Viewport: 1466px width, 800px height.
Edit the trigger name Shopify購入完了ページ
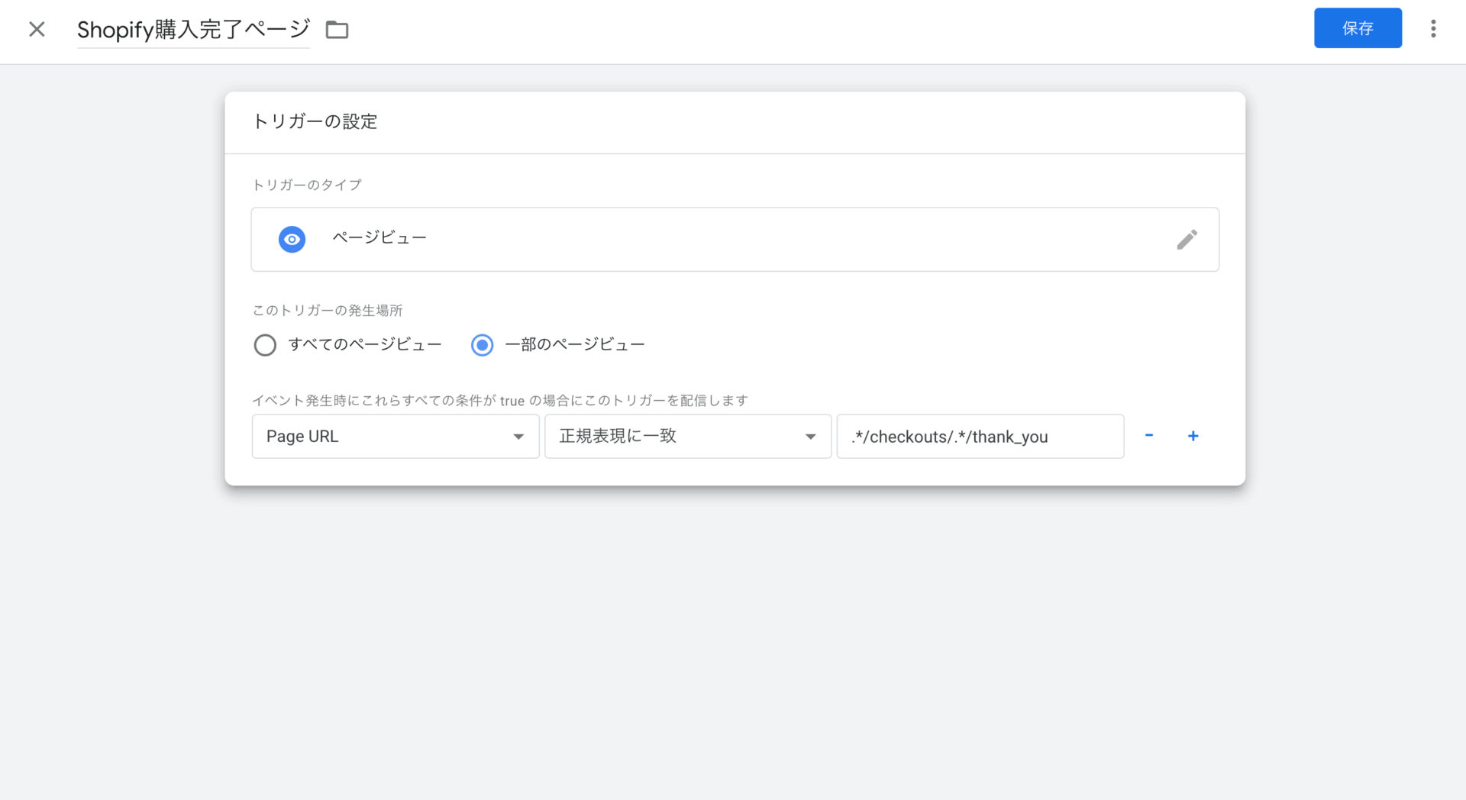193,30
